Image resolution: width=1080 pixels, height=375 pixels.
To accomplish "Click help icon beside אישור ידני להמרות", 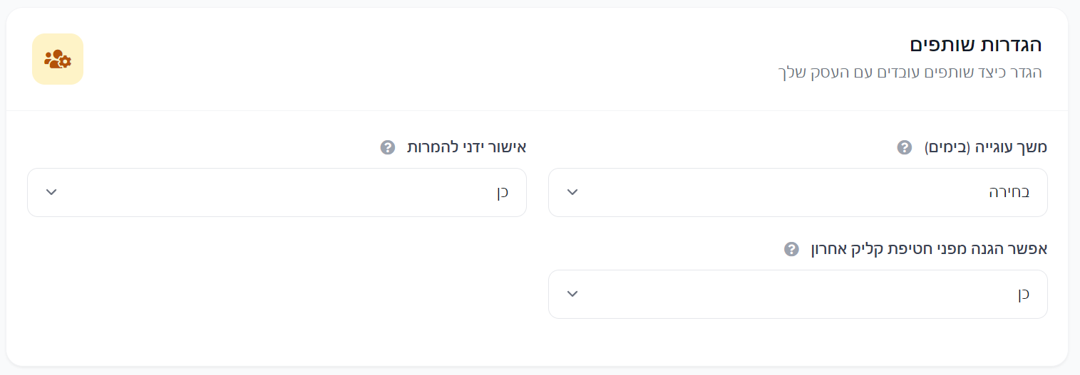I will tap(387, 147).
